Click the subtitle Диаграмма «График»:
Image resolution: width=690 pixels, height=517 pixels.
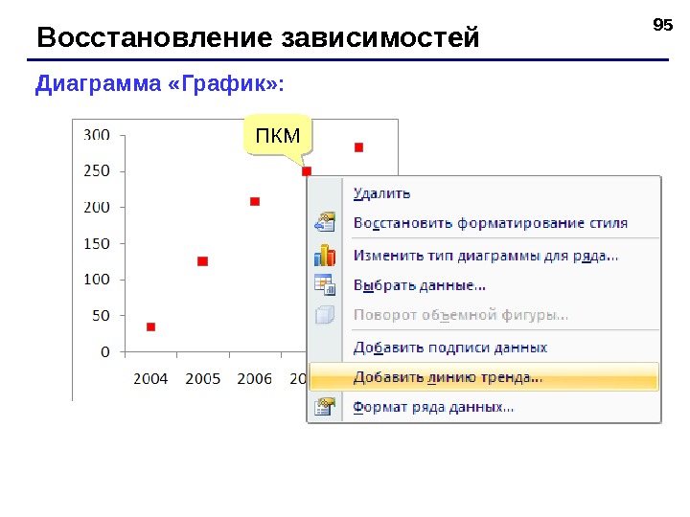(x=160, y=84)
